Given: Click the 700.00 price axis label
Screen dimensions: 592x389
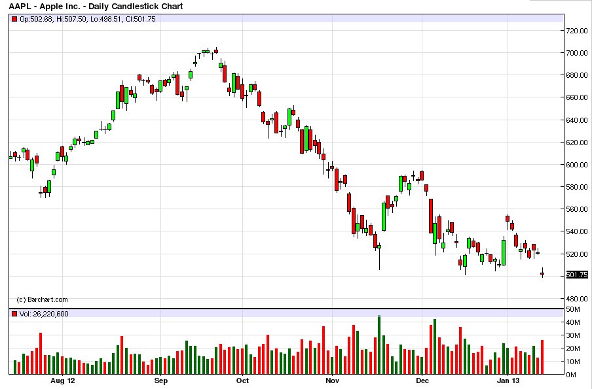Looking at the screenshot, I should click(x=576, y=53).
